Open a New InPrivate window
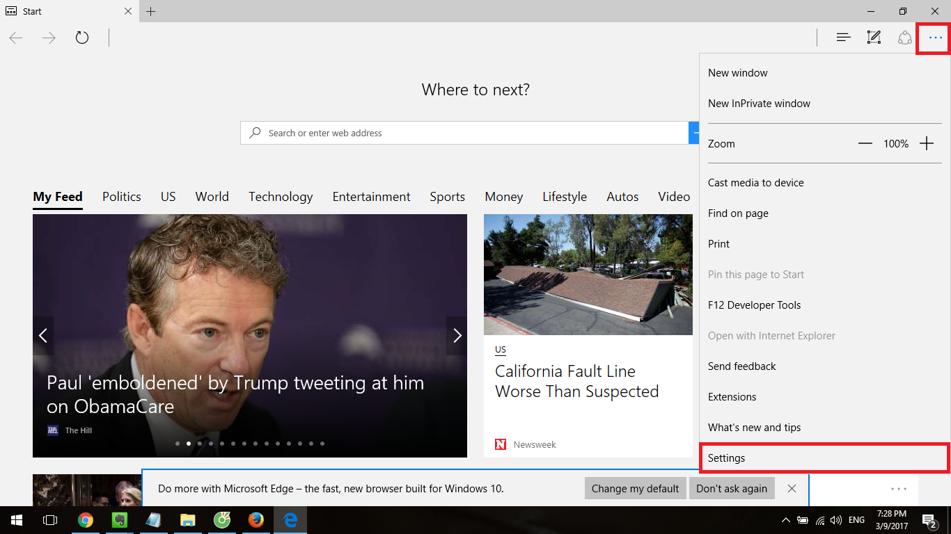Image resolution: width=951 pixels, height=534 pixels. pos(825,104)
